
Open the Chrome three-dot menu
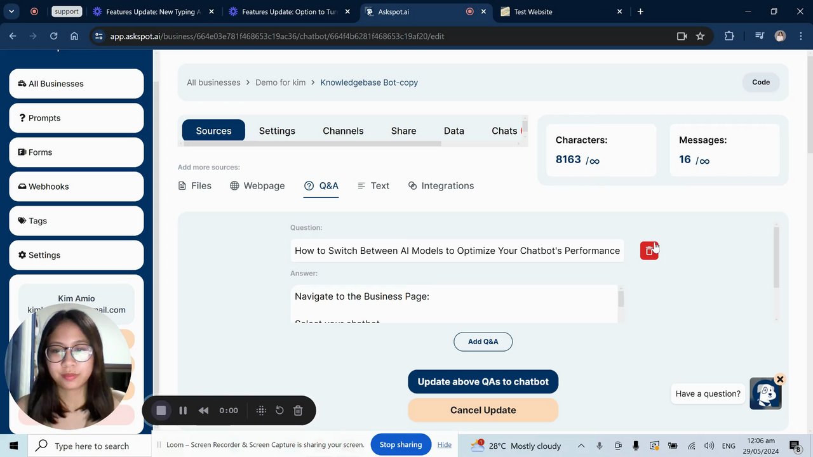(x=800, y=36)
